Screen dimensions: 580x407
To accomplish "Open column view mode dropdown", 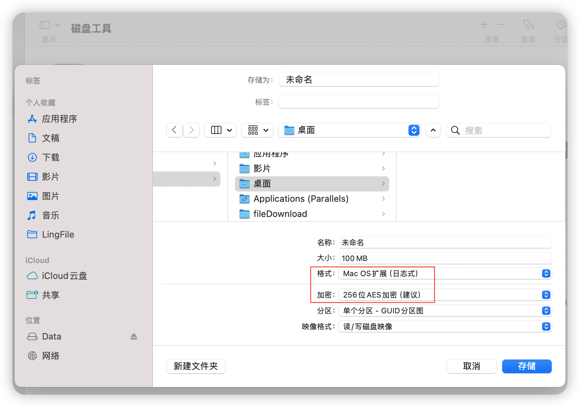I will pyautogui.click(x=221, y=130).
